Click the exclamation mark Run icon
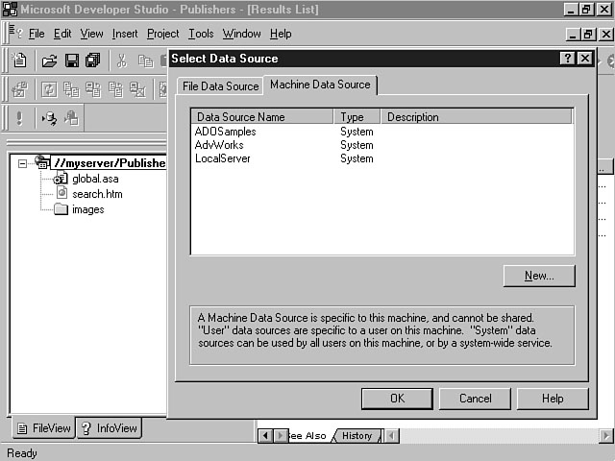Screen dimensions: 615x461 coord(19,118)
